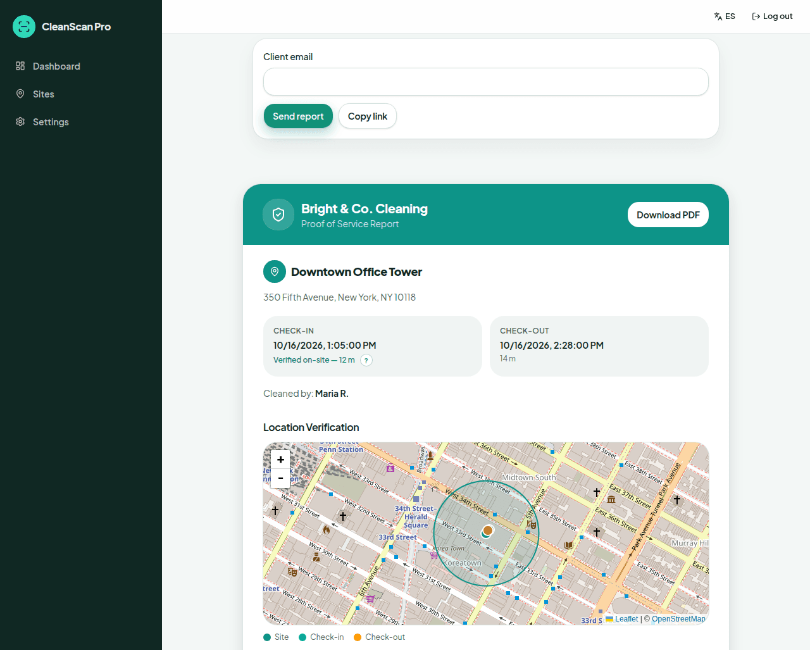Click the Sites location pin icon
The width and height of the screenshot is (810, 650).
click(x=20, y=94)
